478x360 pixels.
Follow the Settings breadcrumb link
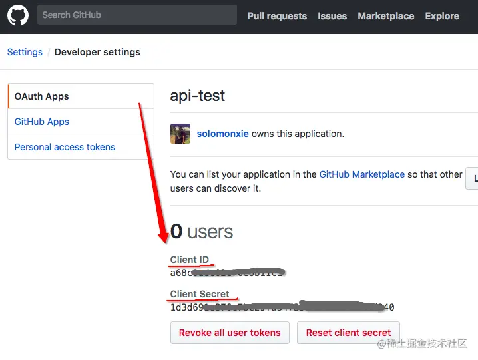coord(25,52)
